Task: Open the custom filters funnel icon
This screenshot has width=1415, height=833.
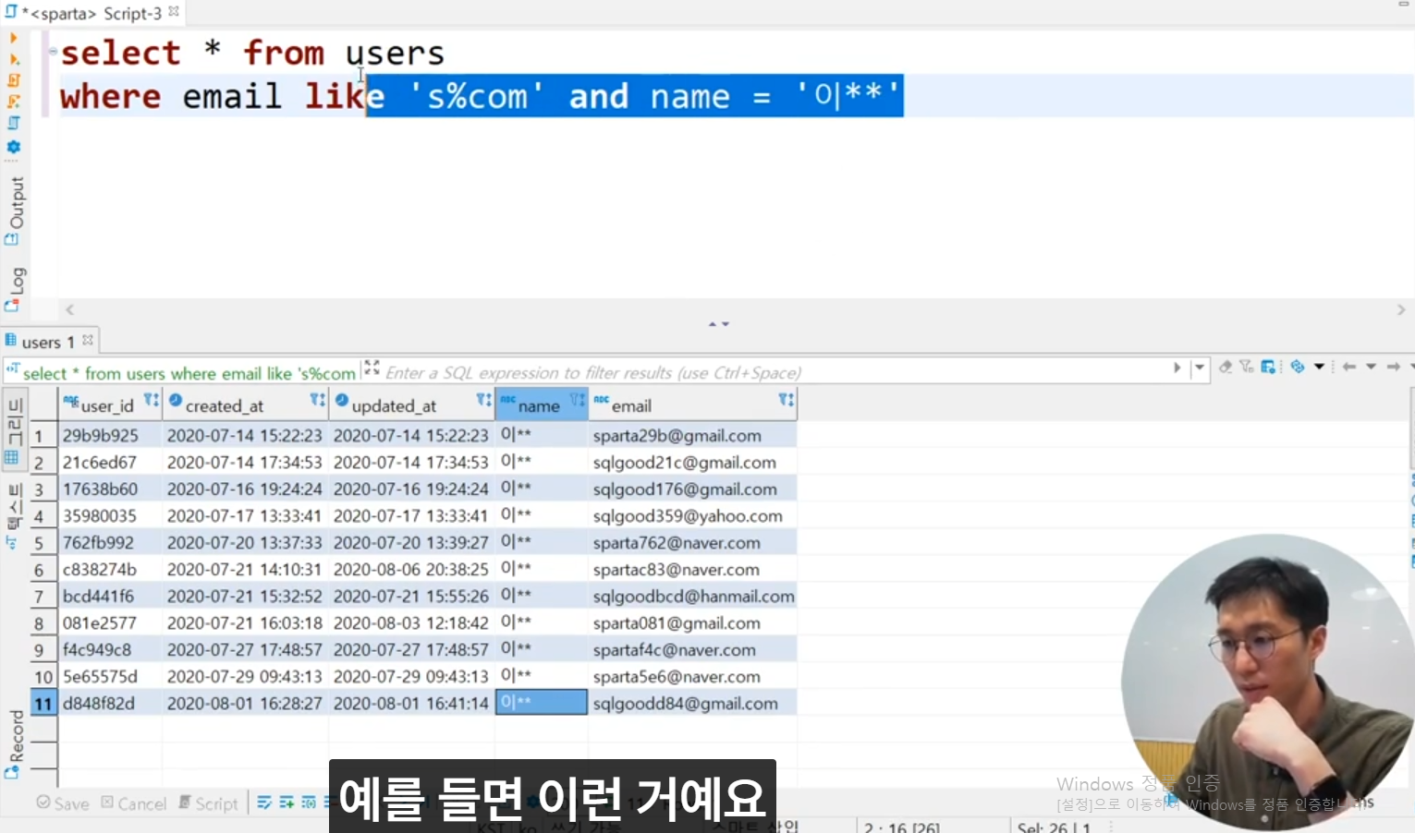Action: tap(1247, 367)
